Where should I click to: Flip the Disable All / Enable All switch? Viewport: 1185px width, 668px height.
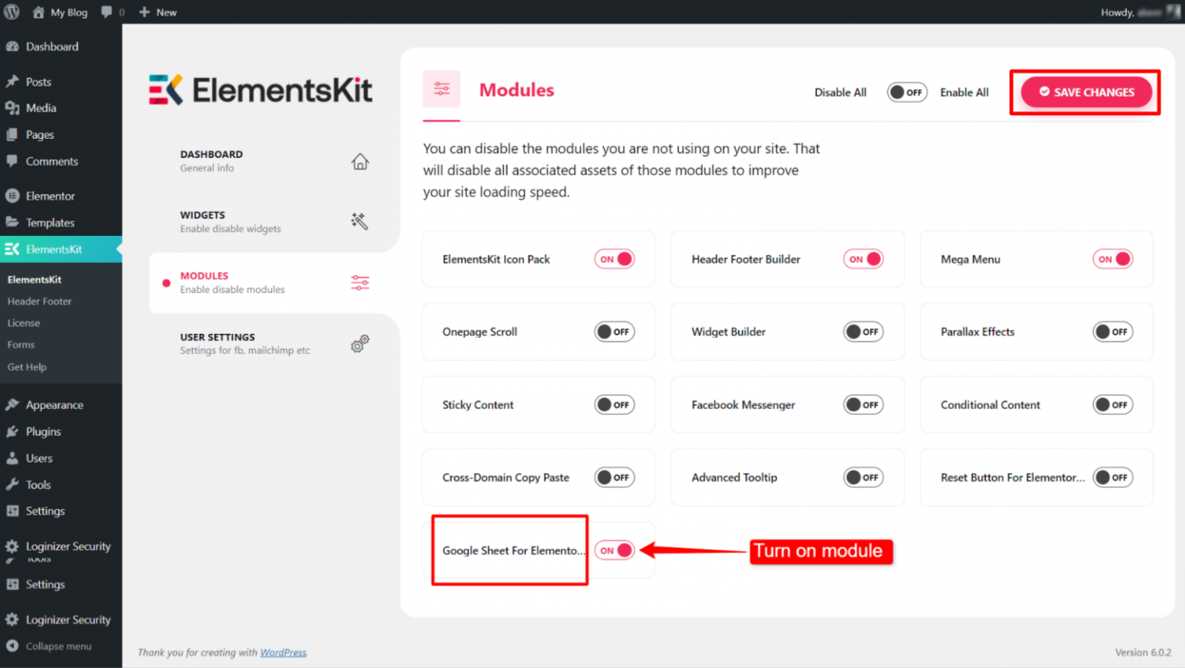[x=907, y=92]
